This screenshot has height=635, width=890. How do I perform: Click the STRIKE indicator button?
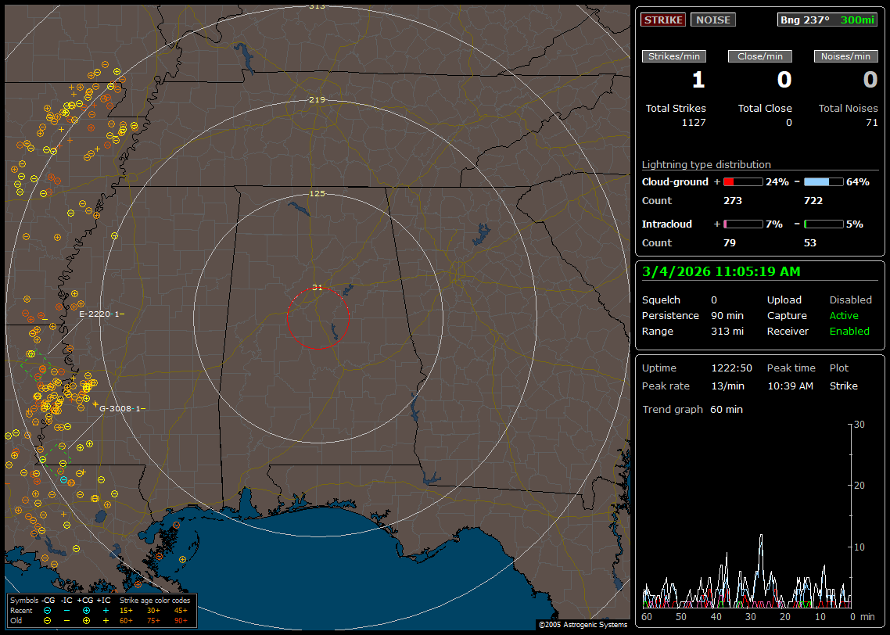point(663,20)
